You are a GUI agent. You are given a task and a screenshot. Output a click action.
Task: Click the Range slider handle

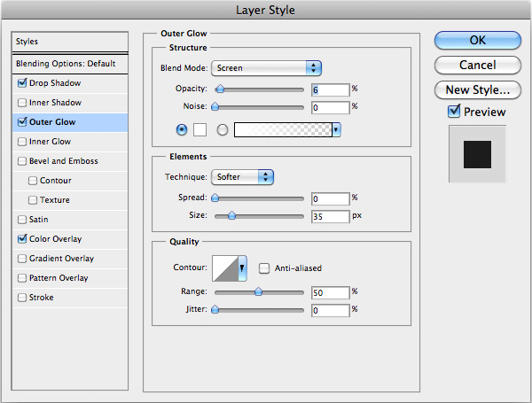(258, 291)
